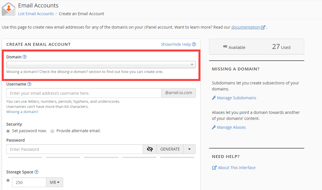
Task: Click the Username help question mark icon
Action: click(29, 84)
